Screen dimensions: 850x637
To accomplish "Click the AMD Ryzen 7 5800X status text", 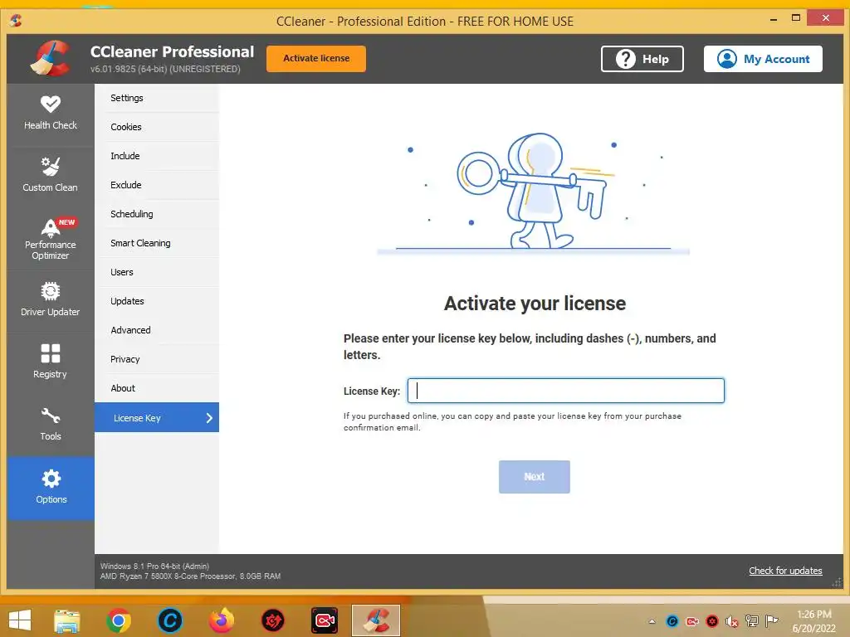I will [190, 576].
